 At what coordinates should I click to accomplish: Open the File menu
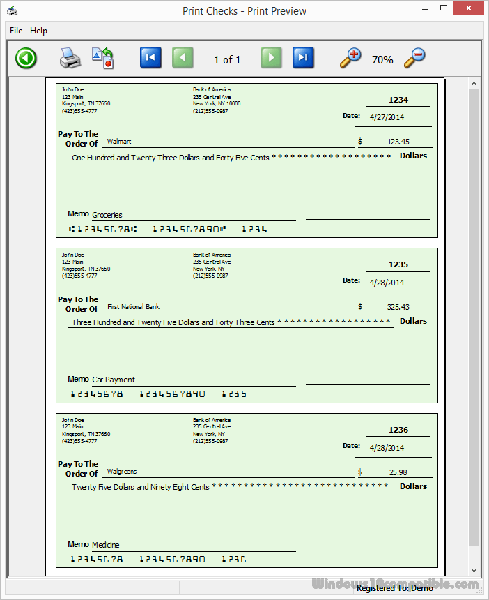click(x=16, y=31)
